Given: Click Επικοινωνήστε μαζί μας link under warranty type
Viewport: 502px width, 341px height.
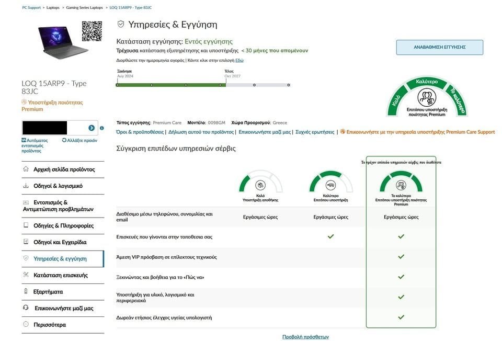Looking at the screenshot, I should (265, 132).
